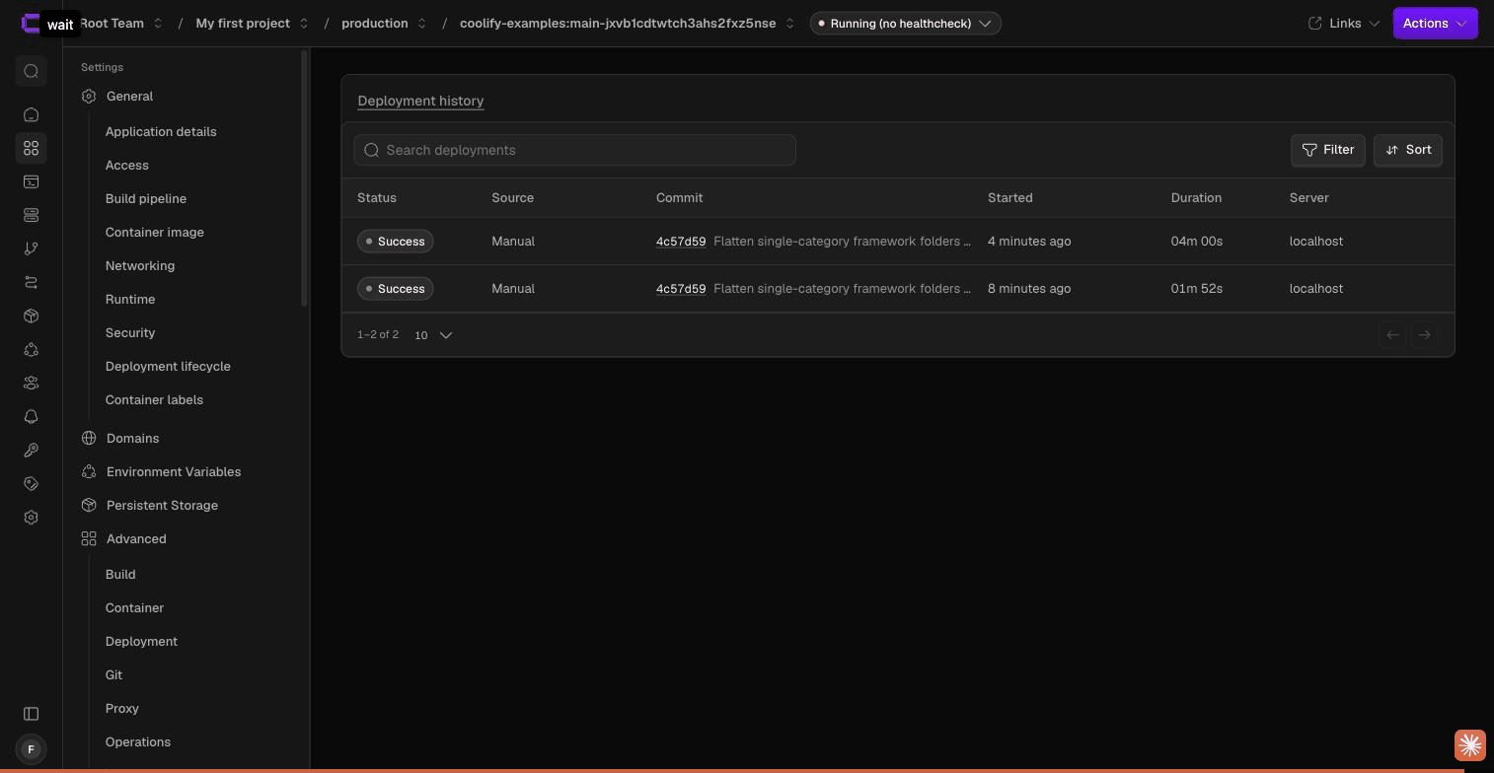Open the terminal icon in the left rail
1494x773 pixels.
click(31, 181)
